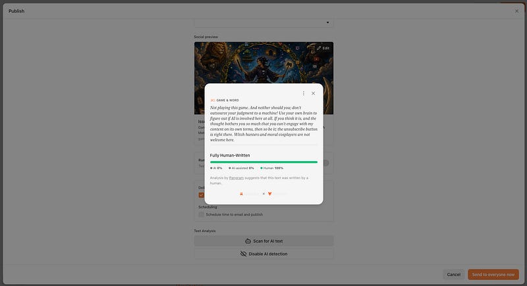Click the 'AI-assisted 0%' legend entry
527x286 pixels.
coord(241,168)
